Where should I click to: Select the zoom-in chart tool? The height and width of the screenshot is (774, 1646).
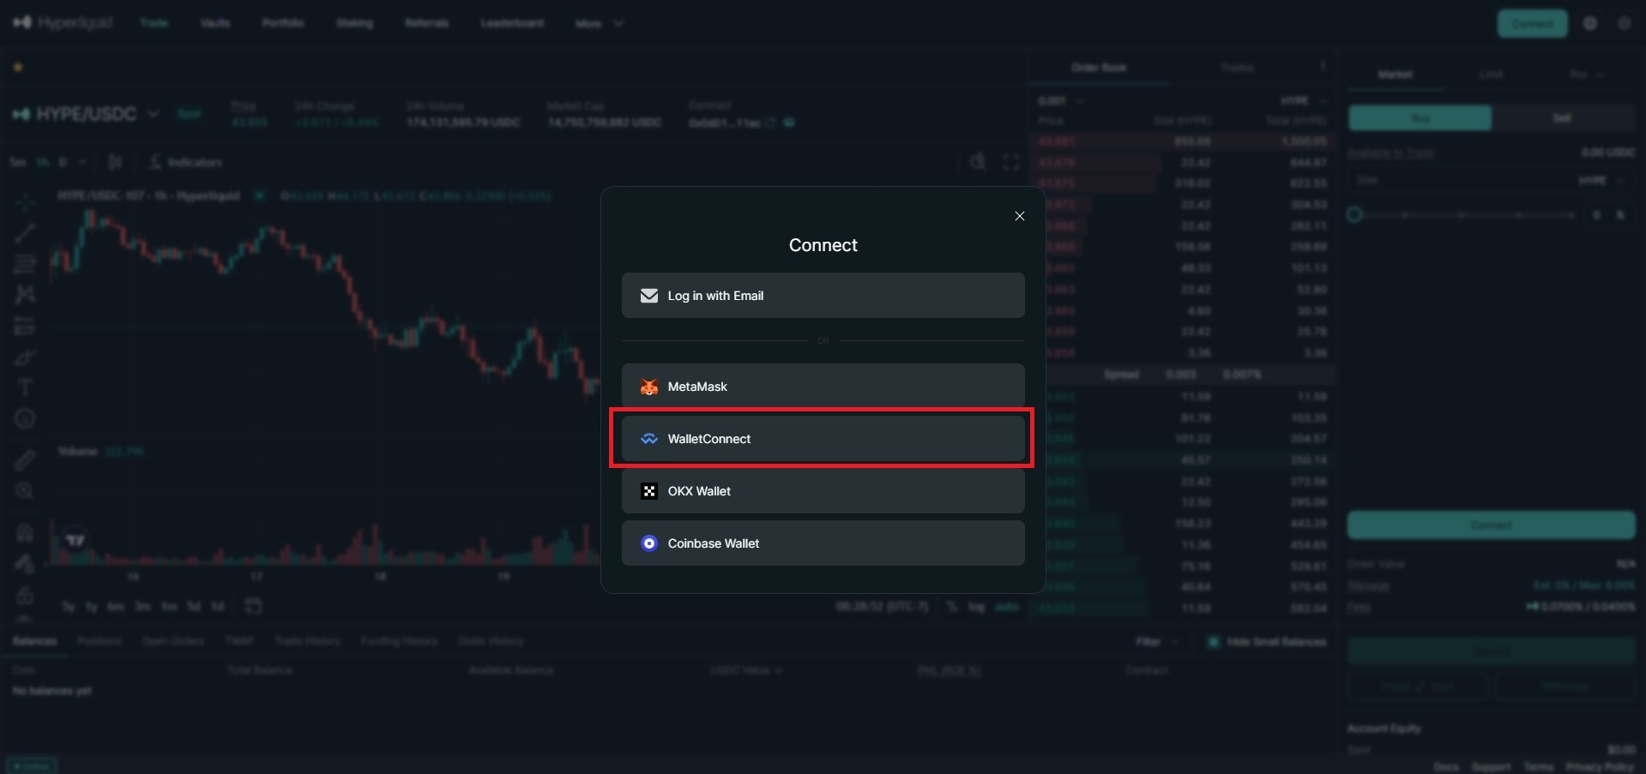click(25, 491)
